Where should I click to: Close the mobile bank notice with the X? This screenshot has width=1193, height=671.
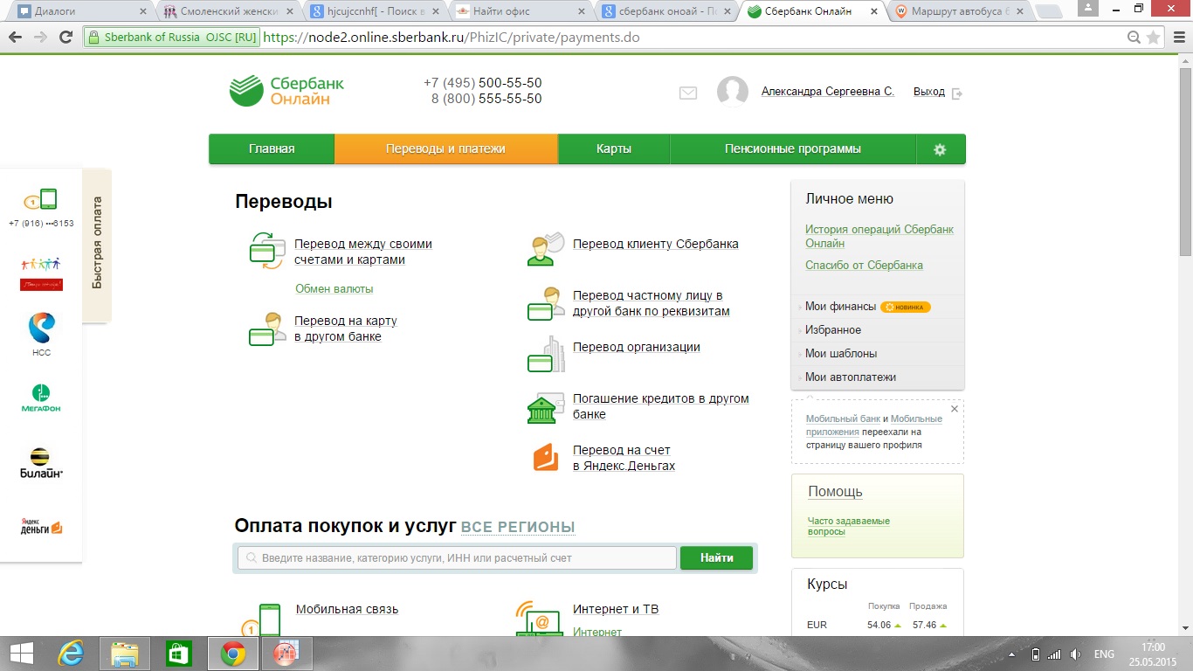click(955, 409)
